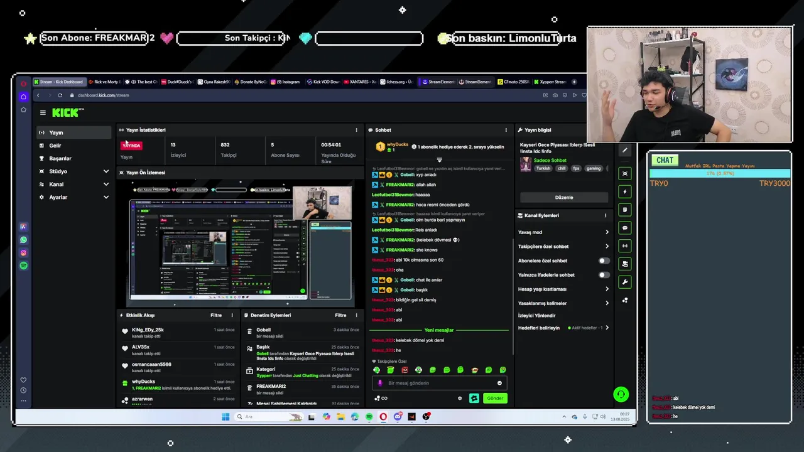Click the pencil edit icon in right rail
The image size is (804, 452).
coord(624,150)
